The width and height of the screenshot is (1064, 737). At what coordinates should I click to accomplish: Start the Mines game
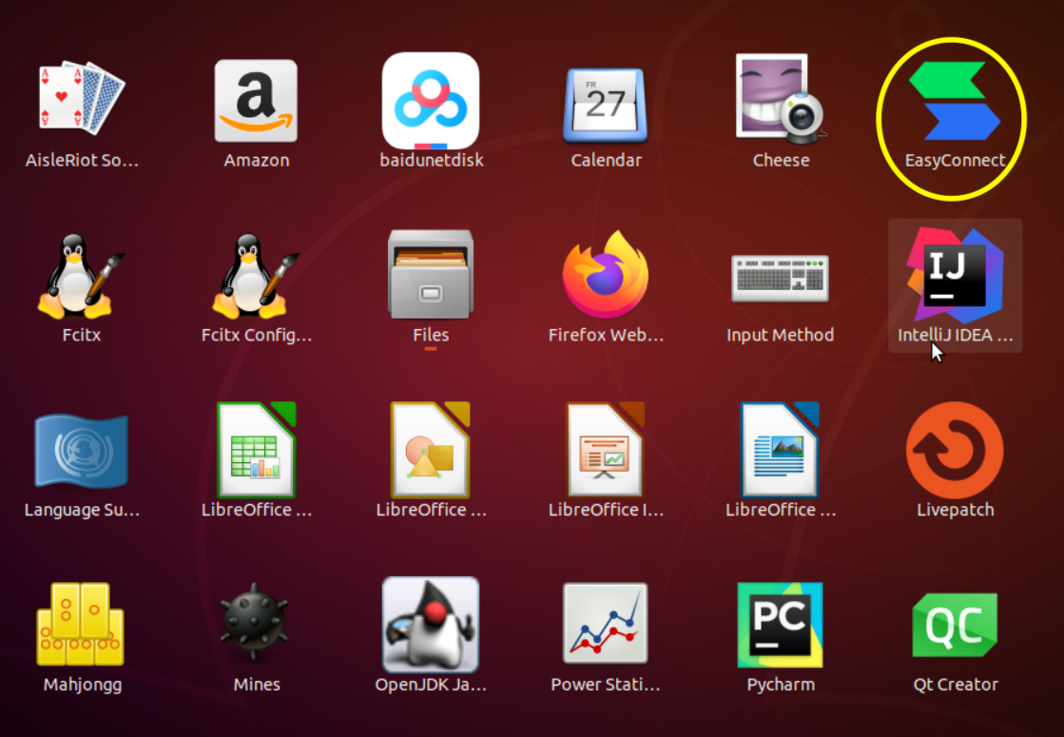(255, 622)
